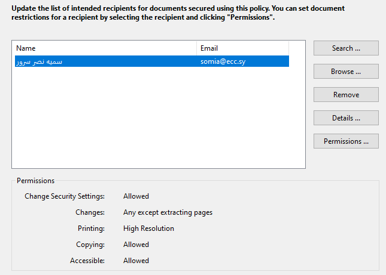This screenshot has width=386, height=275.
Task: Click the Copying permission label
Action: tap(90, 245)
